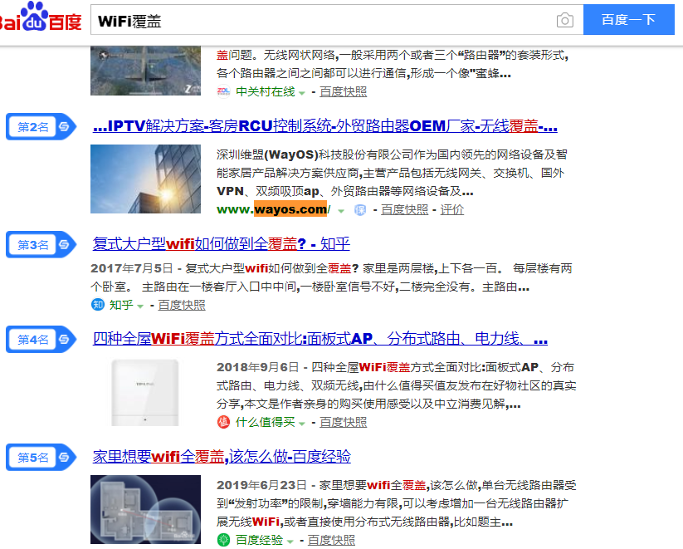Open the 知乎 source link
The height and width of the screenshot is (549, 683).
(x=121, y=305)
